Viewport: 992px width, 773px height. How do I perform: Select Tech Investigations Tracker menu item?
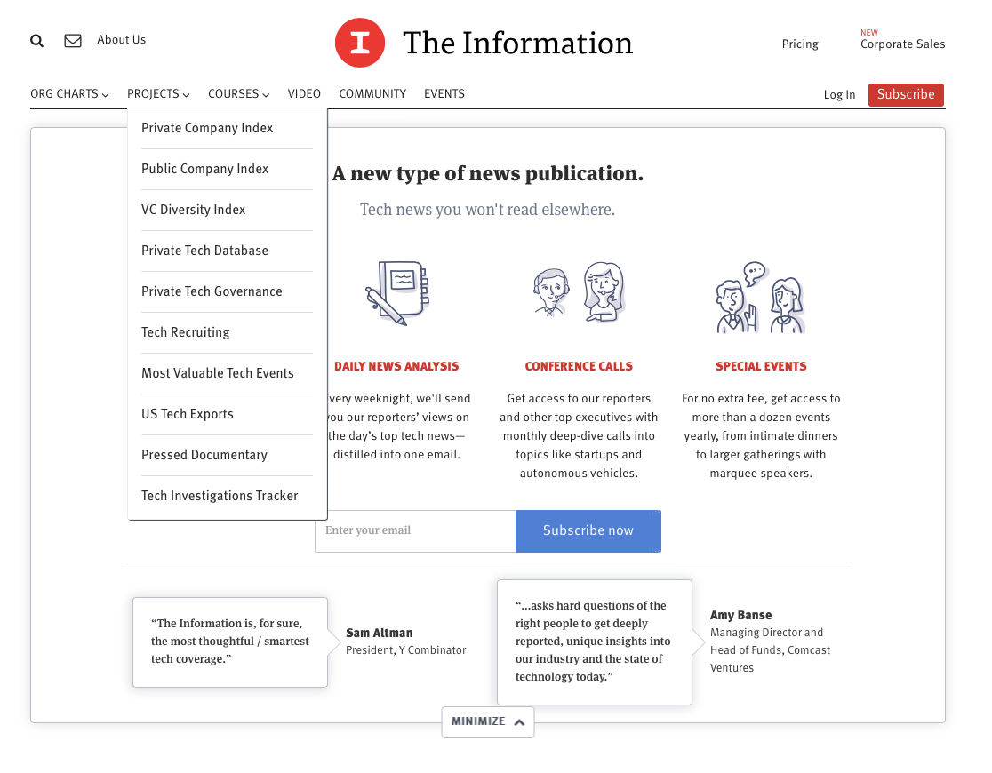[228, 496]
